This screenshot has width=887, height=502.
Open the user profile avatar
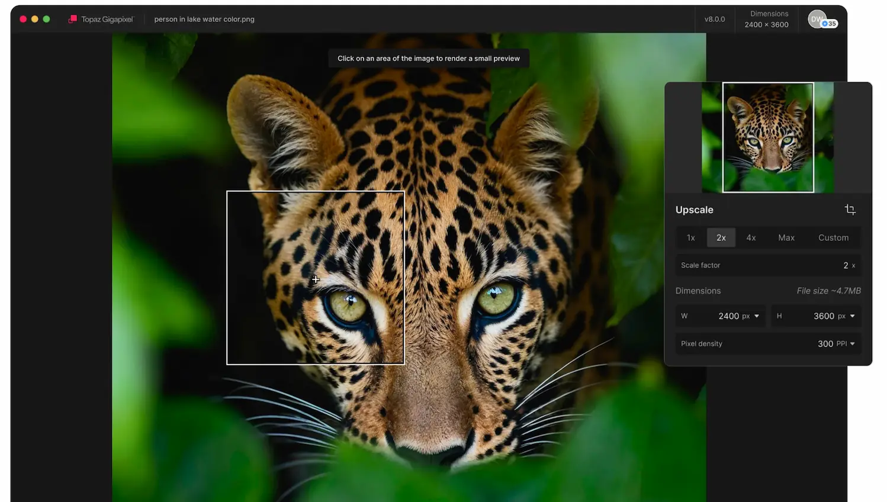(816, 18)
